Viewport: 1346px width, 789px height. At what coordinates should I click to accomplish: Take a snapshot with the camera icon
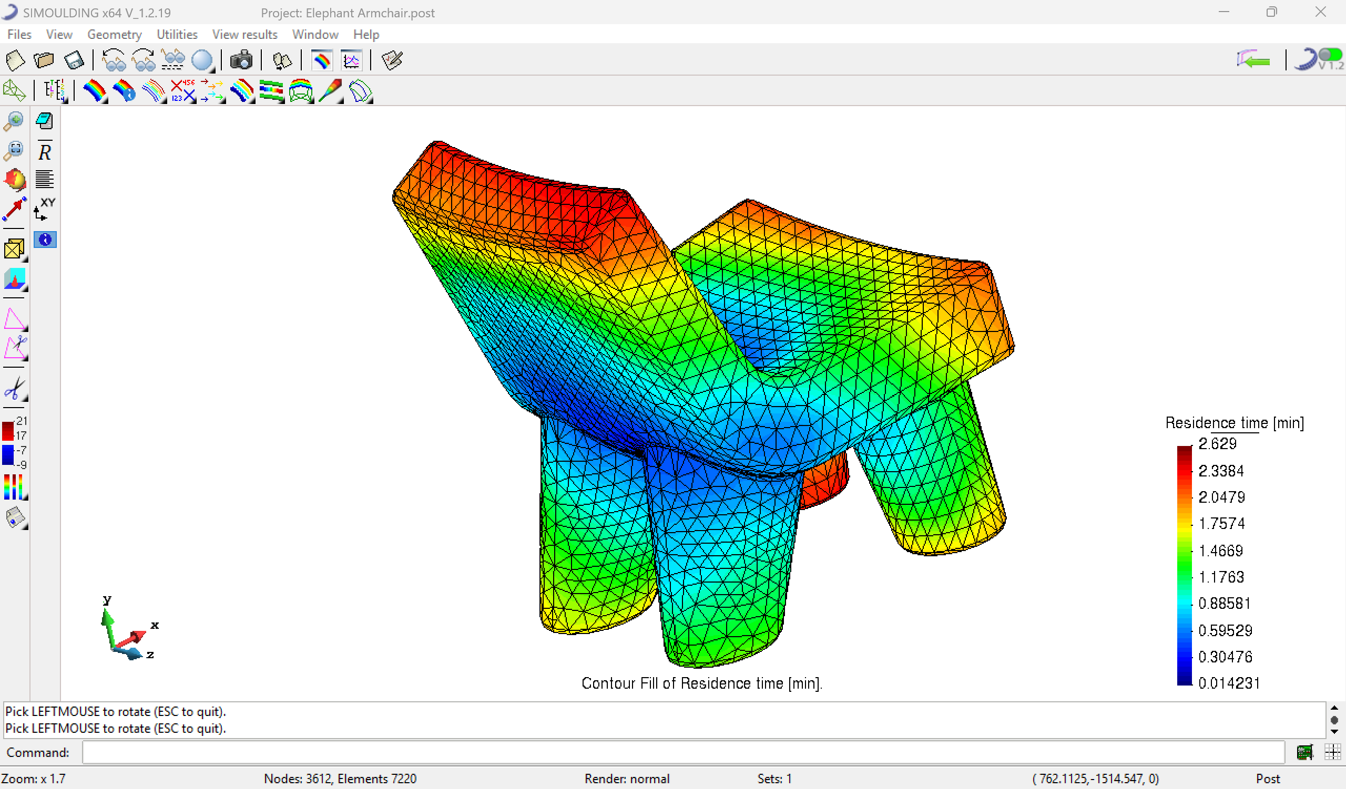[x=241, y=60]
